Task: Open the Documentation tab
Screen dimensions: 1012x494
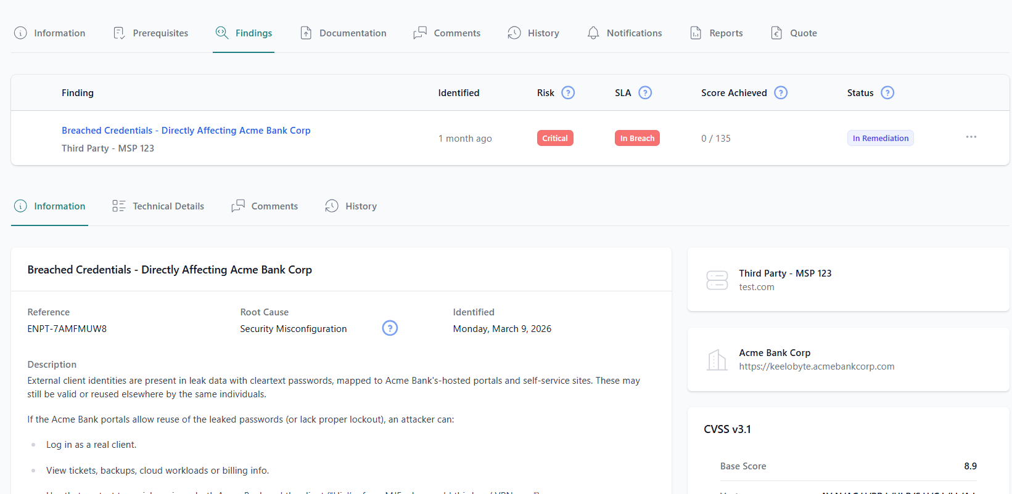Action: pos(344,33)
